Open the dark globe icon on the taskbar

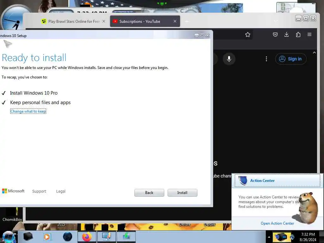click(68, 237)
